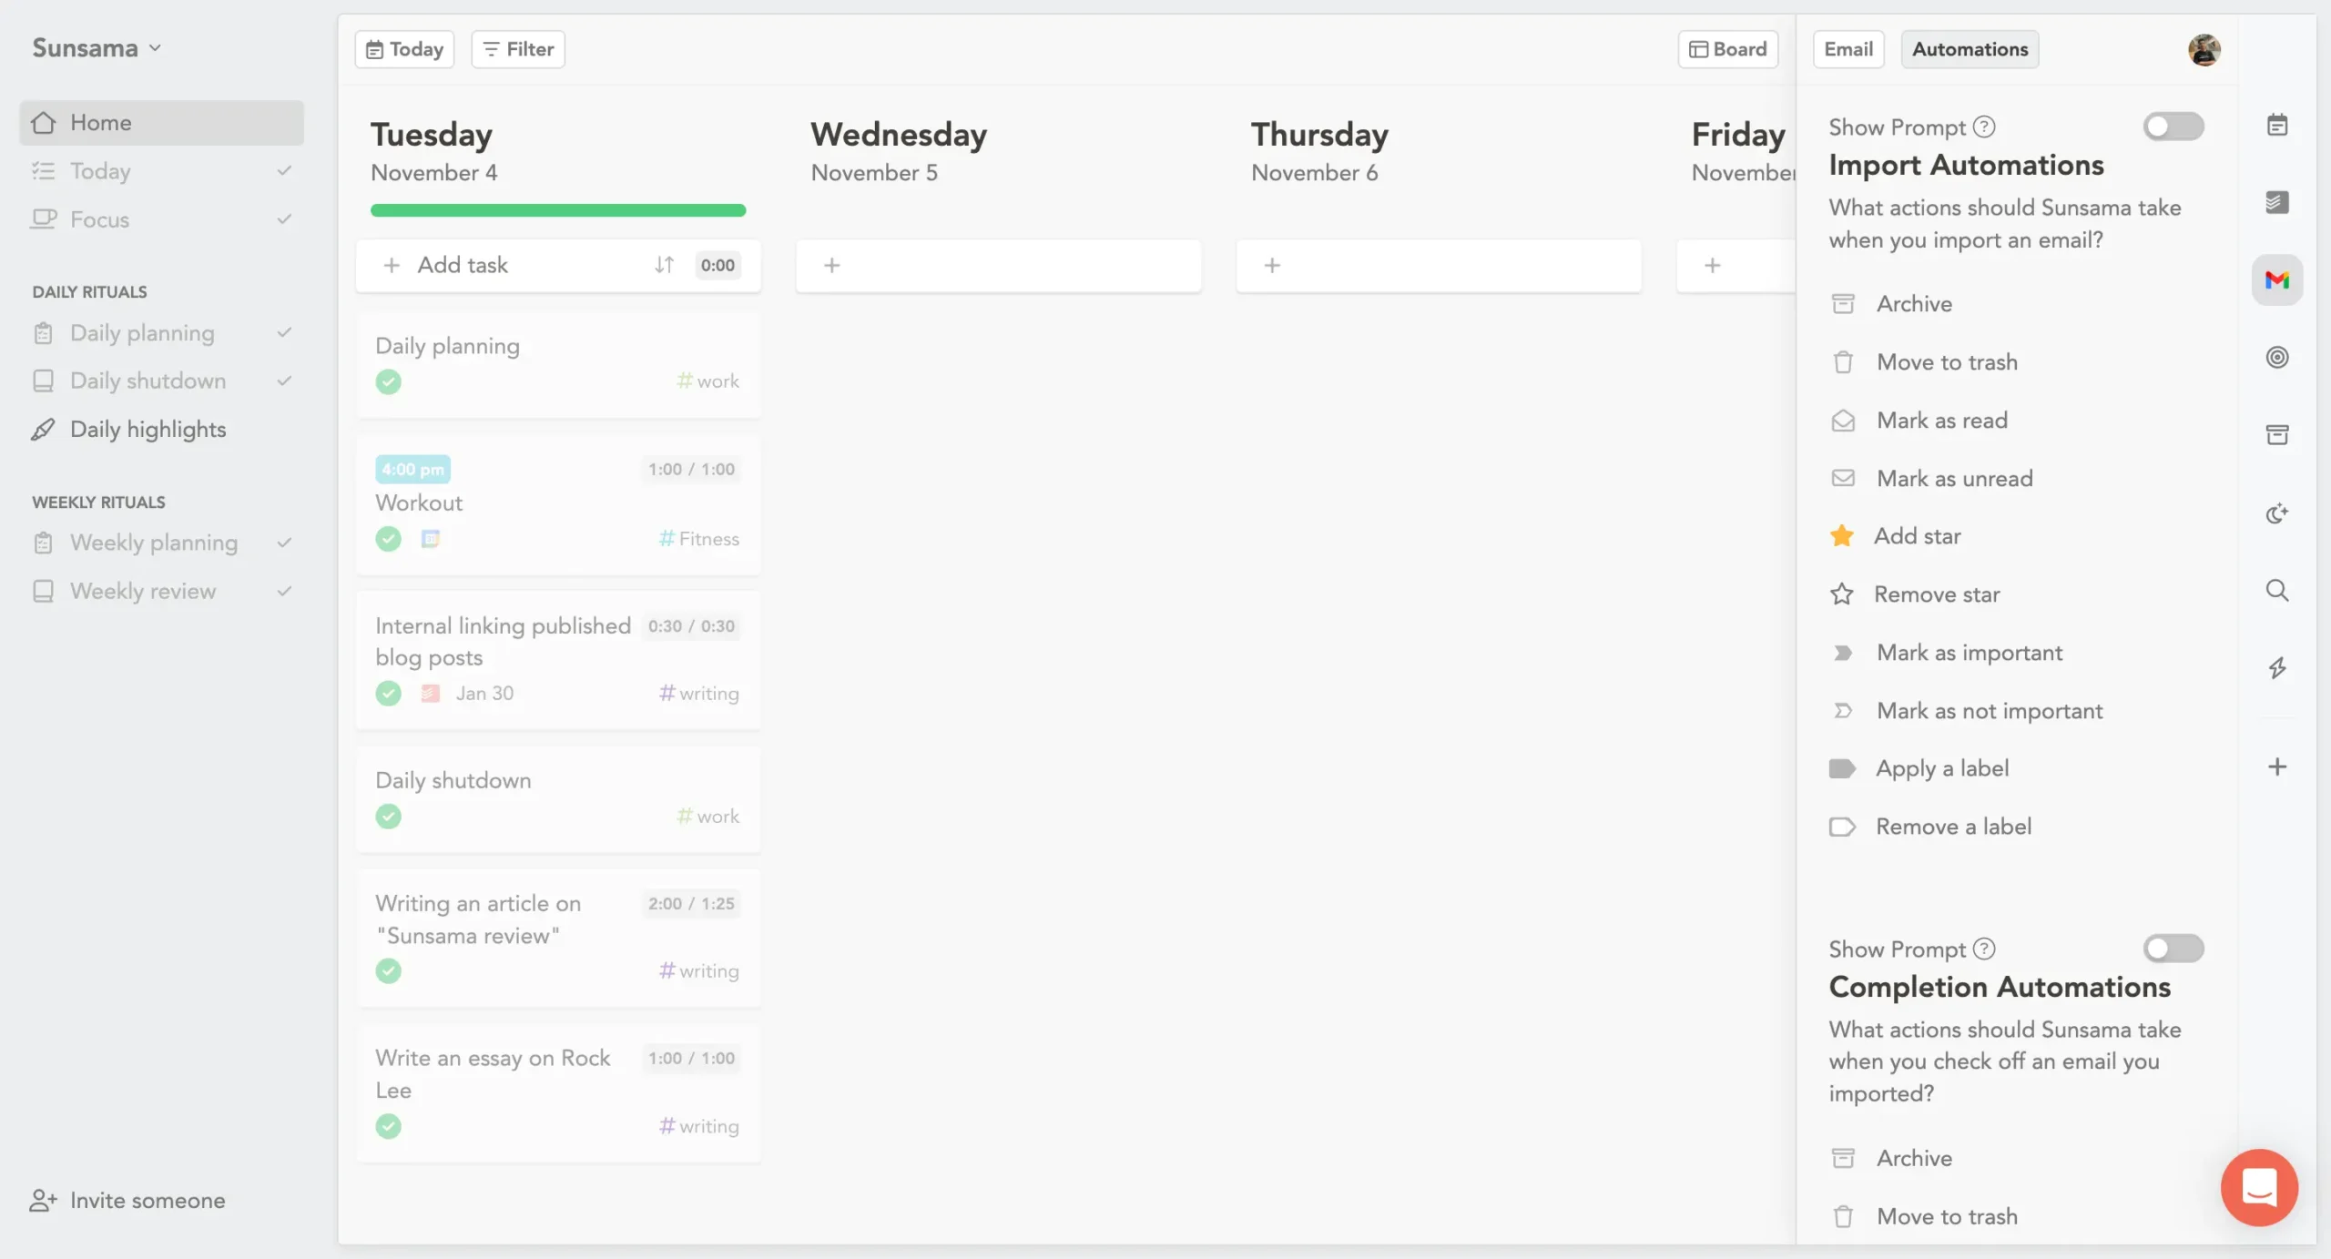Open the Sunsama workspace dropdown
The height and width of the screenshot is (1259, 2331).
click(96, 47)
